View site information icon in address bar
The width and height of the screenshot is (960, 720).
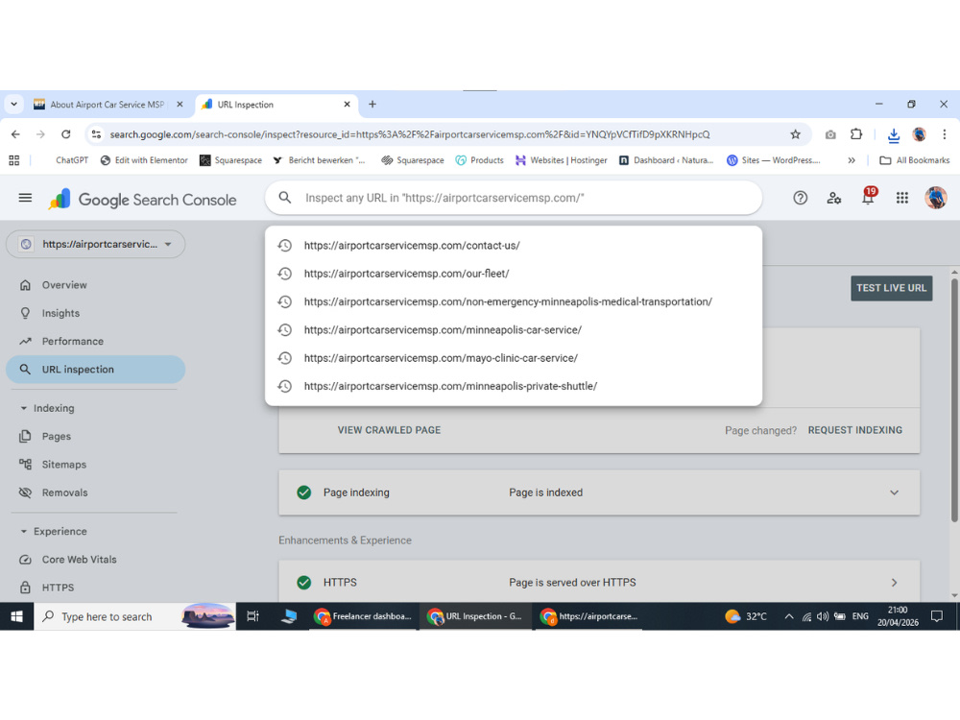click(96, 134)
